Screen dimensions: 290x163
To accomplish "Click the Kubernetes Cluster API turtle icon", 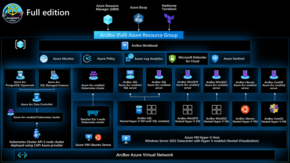I will [x=37, y=133].
